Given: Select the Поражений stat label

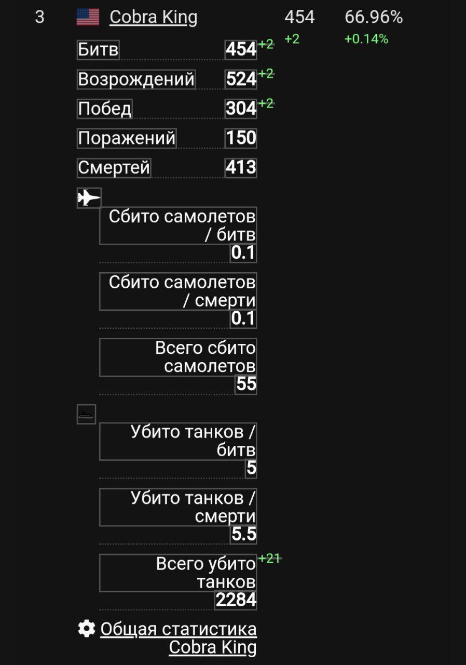Looking at the screenshot, I should tap(127, 138).
